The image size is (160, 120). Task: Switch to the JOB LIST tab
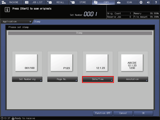(x=34, y=2)
